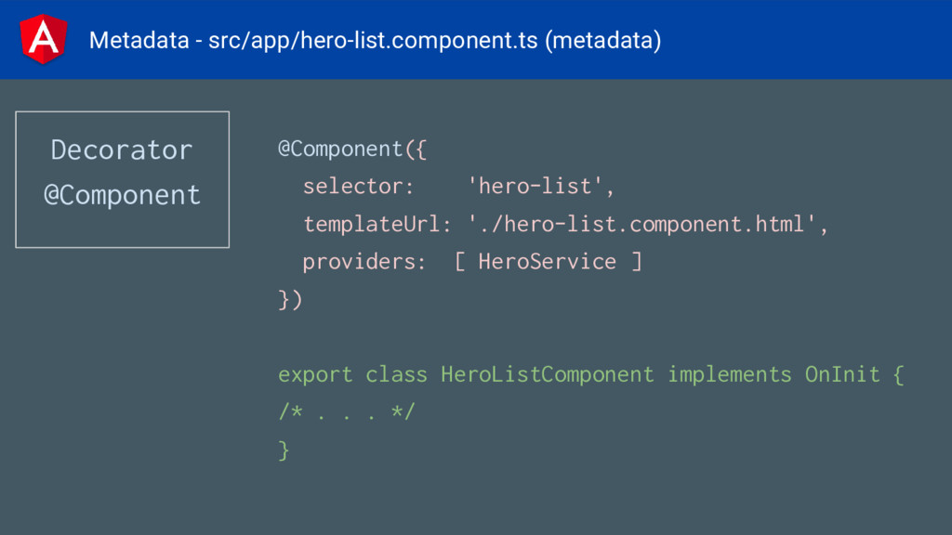952x535 pixels.
Task: Click the closing }) of the decorator
Action: click(290, 300)
